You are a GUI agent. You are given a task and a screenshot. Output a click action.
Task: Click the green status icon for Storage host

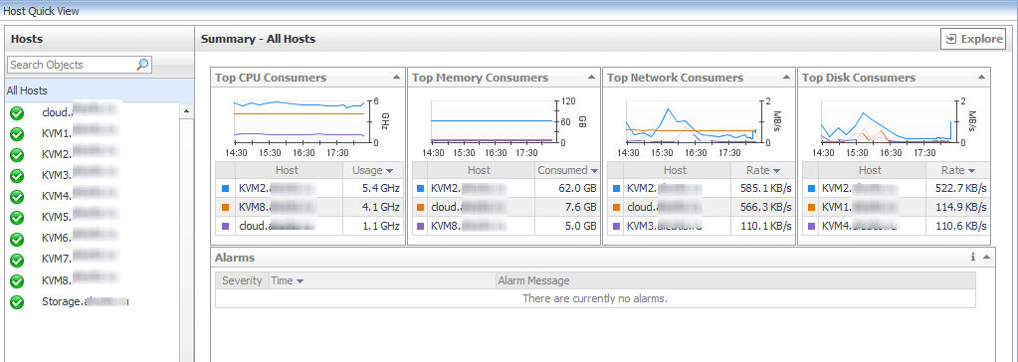[18, 301]
